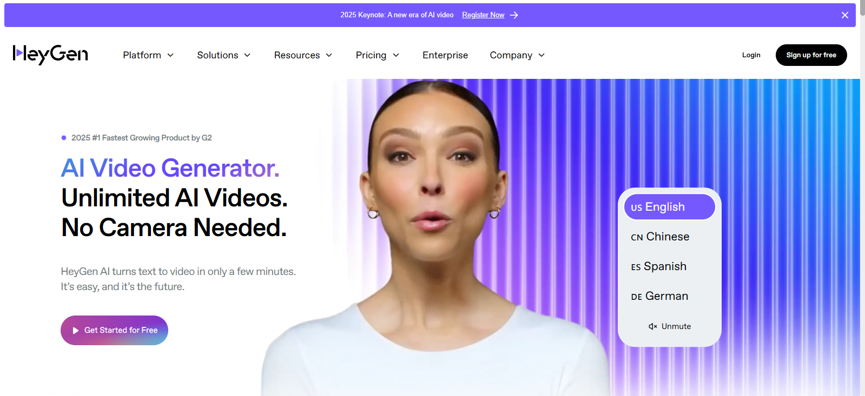
Task: Open the Pricing dropdown arrow
Action: point(396,55)
